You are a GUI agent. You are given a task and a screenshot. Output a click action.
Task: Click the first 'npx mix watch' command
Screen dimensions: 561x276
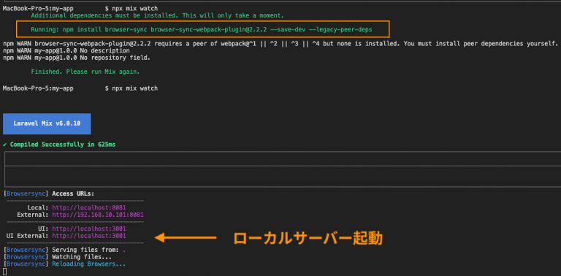(134, 8)
